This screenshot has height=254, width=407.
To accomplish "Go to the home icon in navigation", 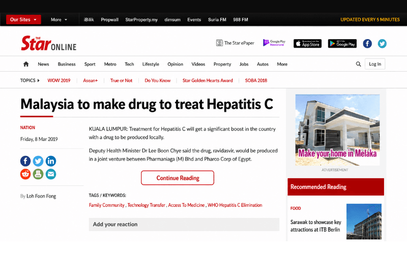I will point(26,64).
